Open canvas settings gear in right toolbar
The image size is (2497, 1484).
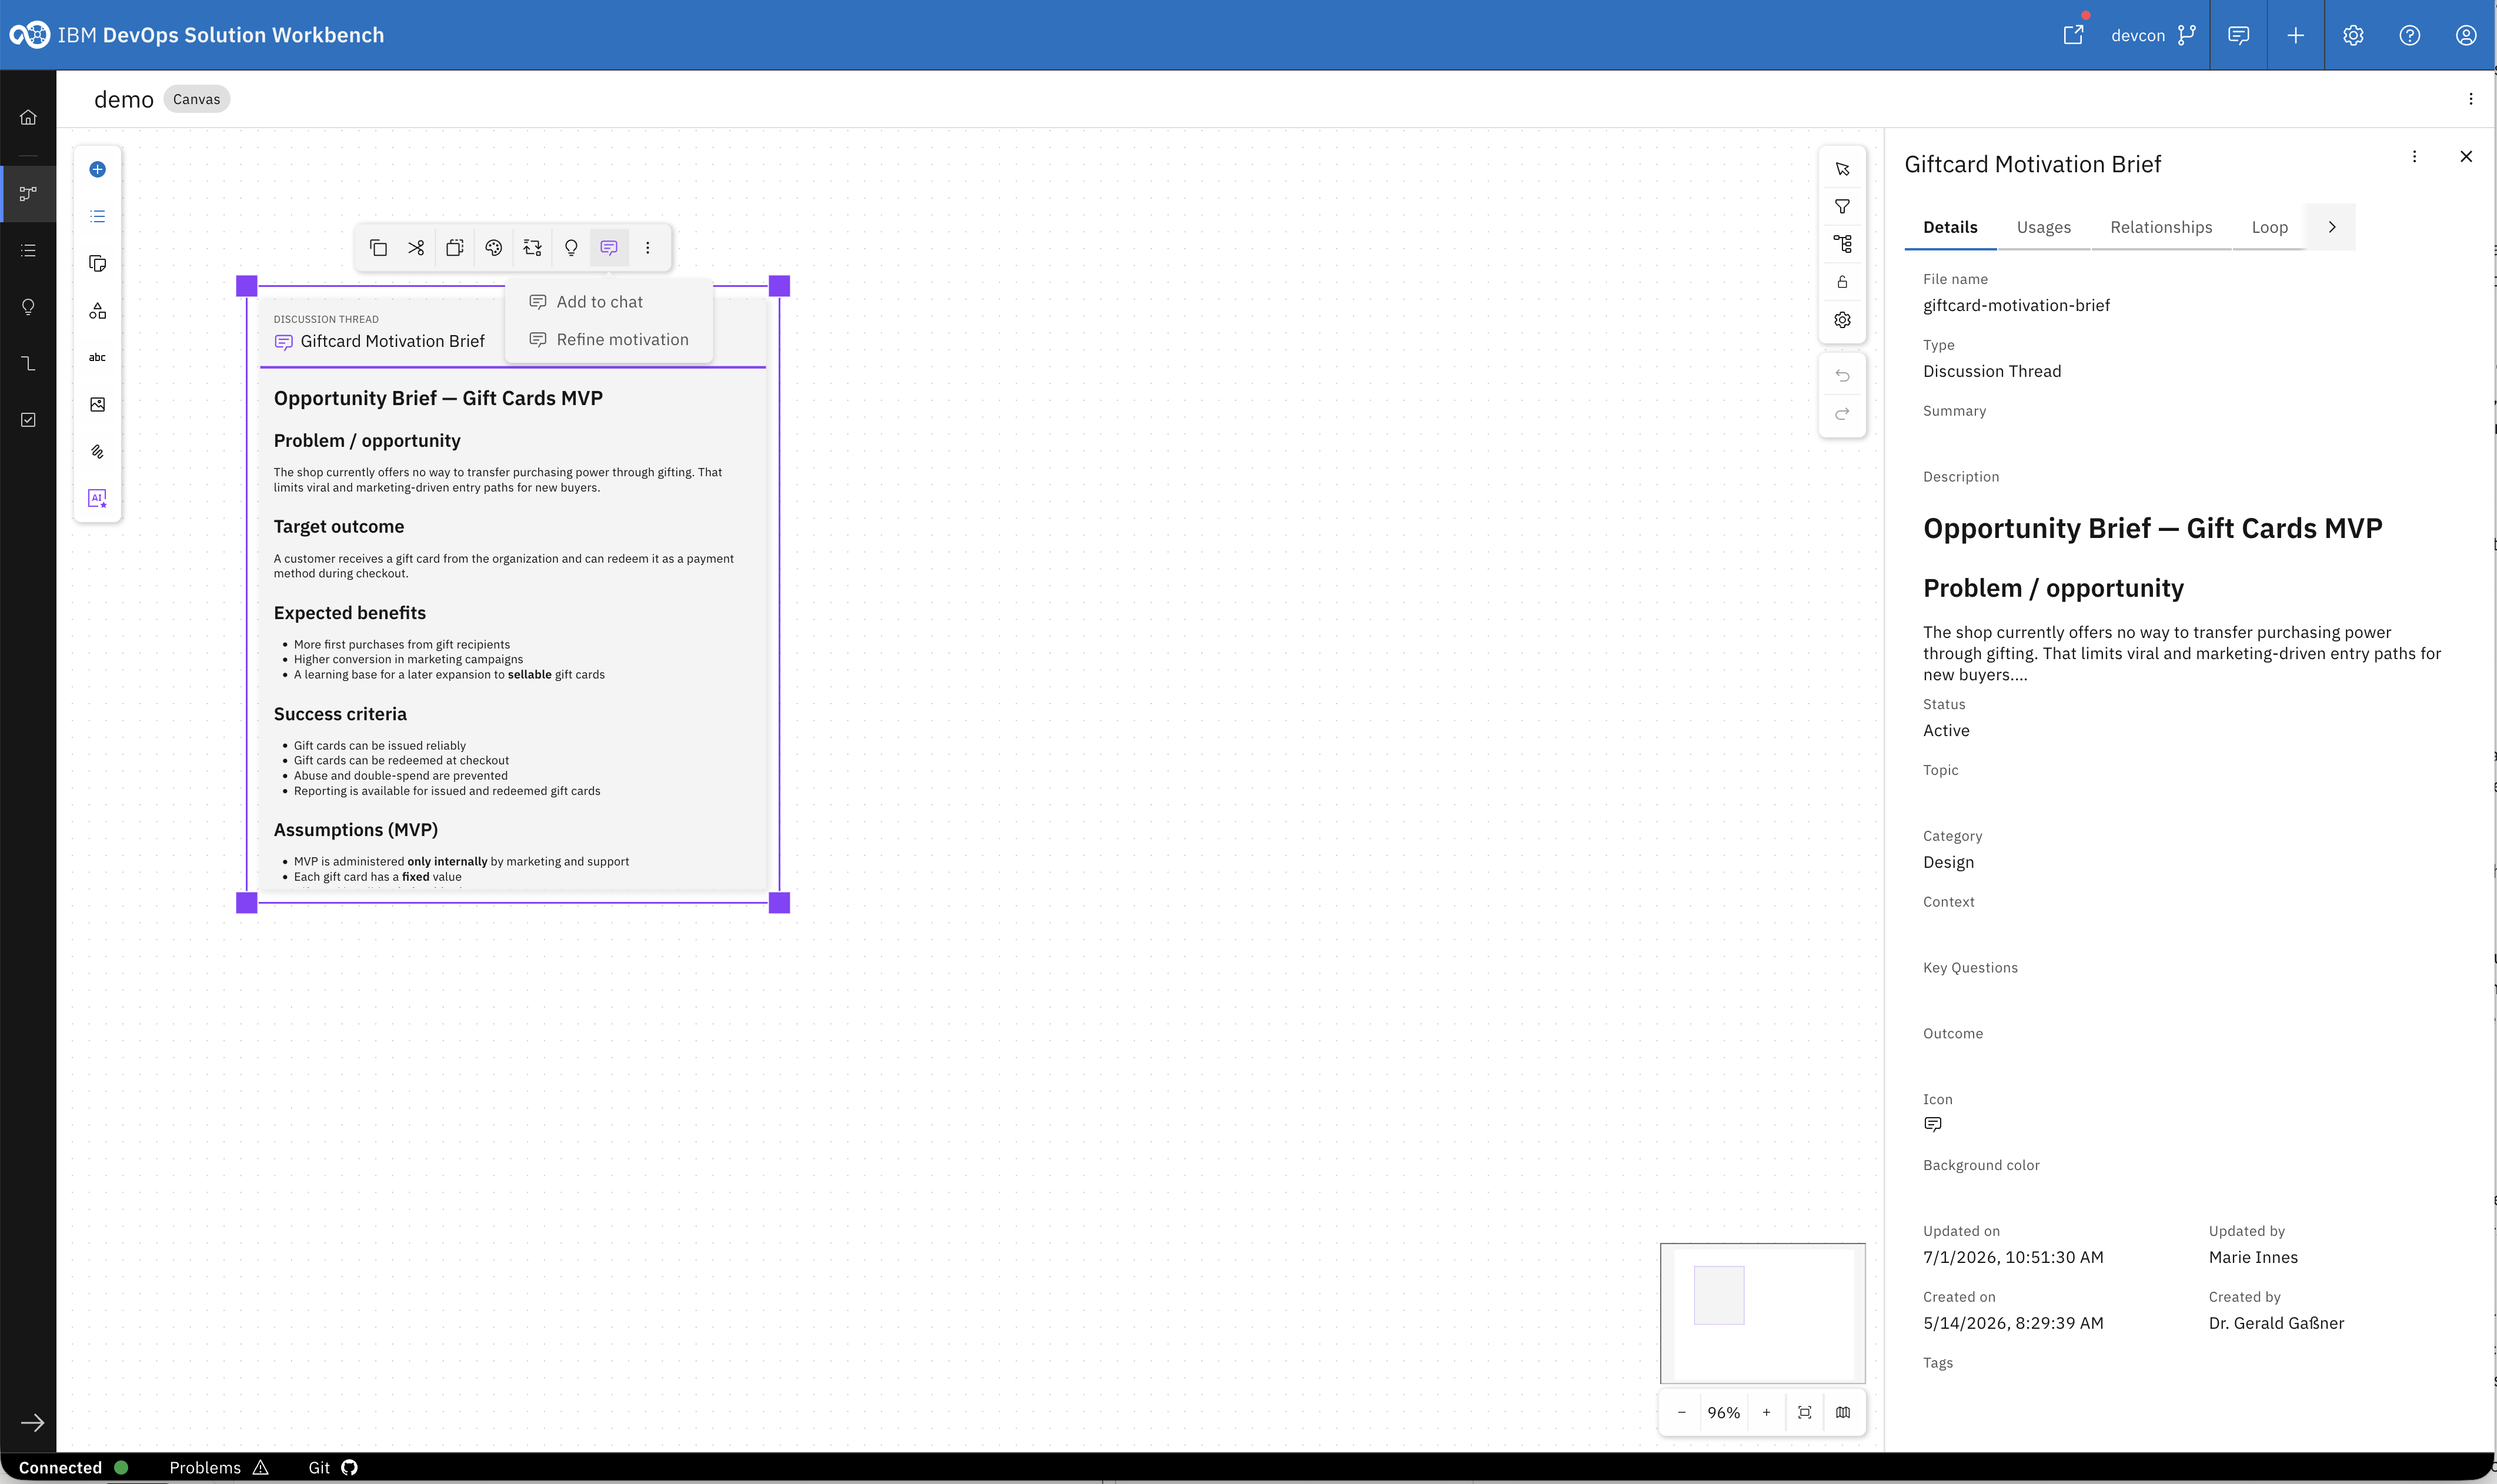pos(1842,320)
